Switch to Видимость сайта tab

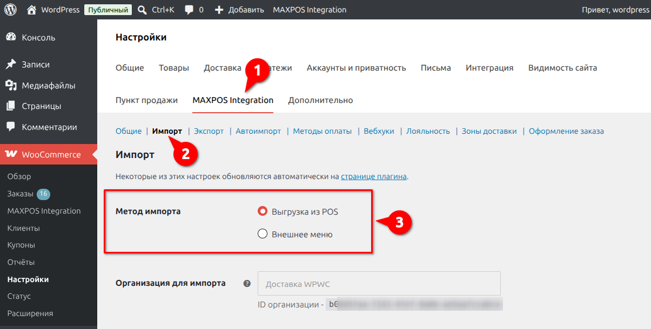562,68
